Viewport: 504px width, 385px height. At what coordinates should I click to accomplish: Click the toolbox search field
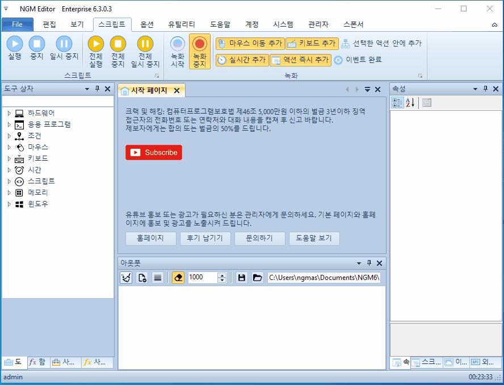pos(58,101)
